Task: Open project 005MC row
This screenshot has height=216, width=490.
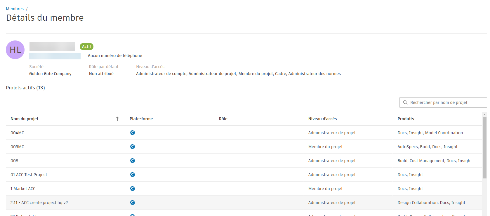Action: tap(244, 147)
